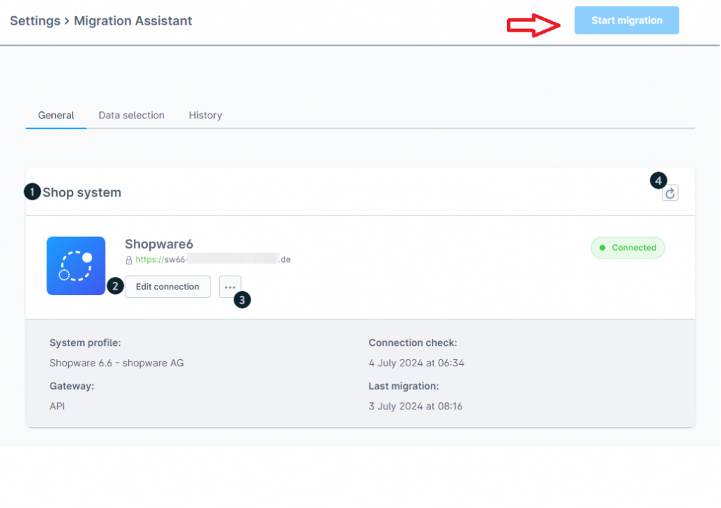Open the three-dot connection options menu
721x508 pixels.
click(230, 287)
